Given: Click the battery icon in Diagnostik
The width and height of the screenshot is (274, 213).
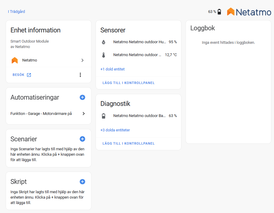Looking at the screenshot, I should pos(104,116).
